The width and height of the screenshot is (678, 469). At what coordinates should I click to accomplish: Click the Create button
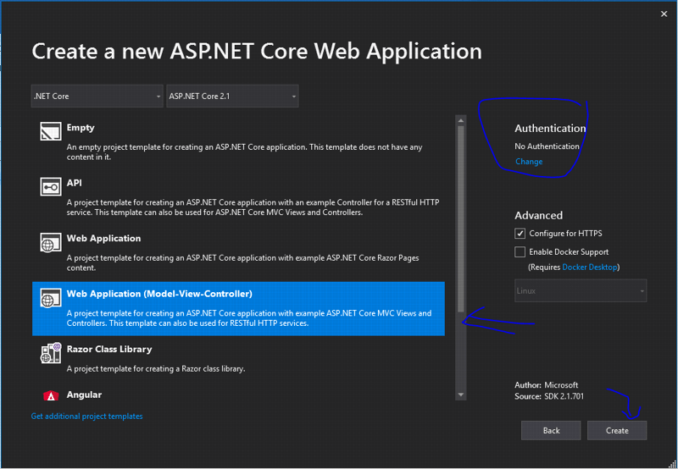point(617,431)
